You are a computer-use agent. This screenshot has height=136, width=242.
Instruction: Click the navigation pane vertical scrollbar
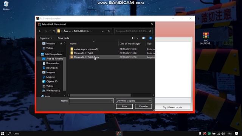pos(64,74)
